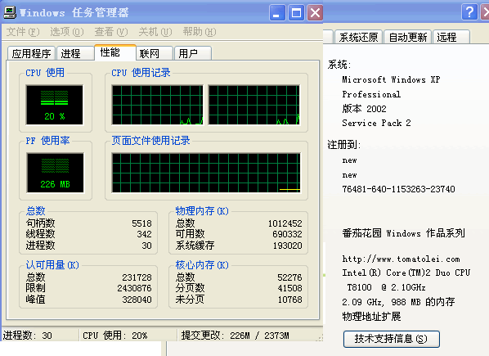The width and height of the screenshot is (489, 356).
Task: Click status bar text CPU 使用: 20%
Action: click(x=114, y=336)
